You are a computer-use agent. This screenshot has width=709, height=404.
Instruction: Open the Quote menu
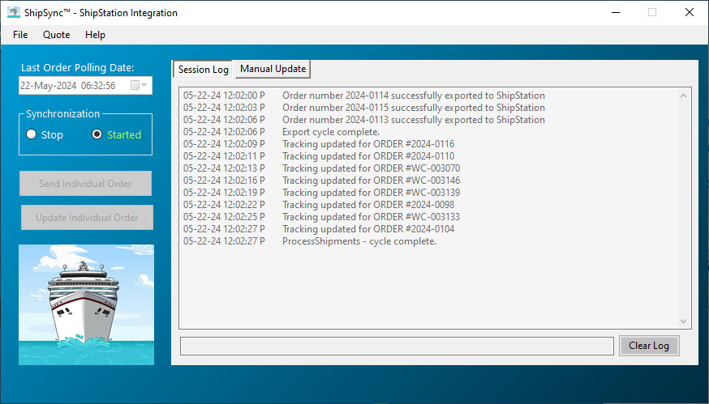57,35
